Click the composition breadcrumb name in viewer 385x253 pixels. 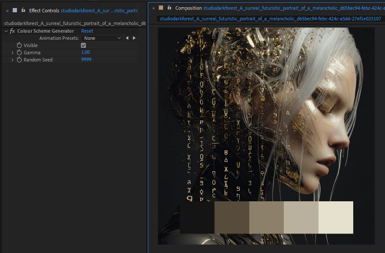coord(270,19)
